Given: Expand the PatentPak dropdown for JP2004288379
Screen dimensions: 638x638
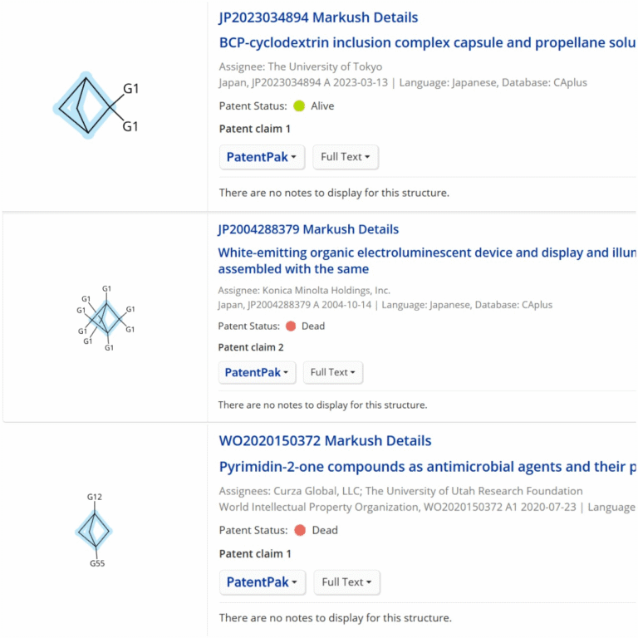Looking at the screenshot, I should click(x=257, y=372).
